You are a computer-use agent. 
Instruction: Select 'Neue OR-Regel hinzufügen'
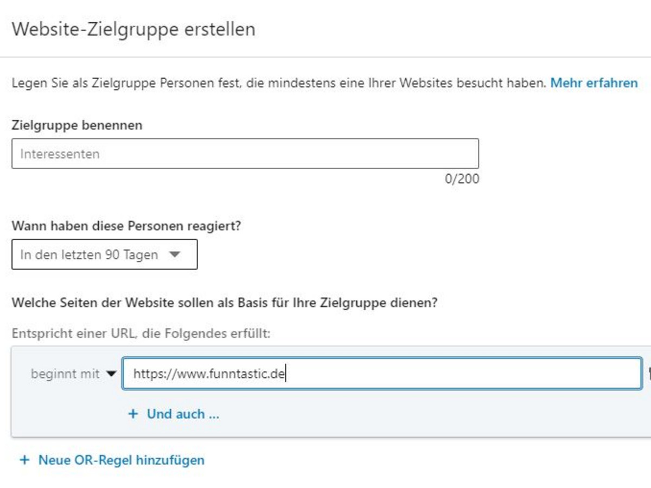coord(121,460)
